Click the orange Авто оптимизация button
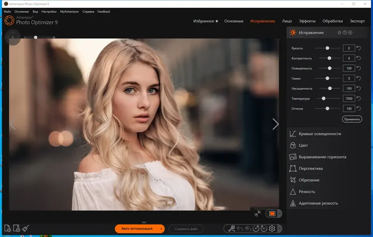 pyautogui.click(x=137, y=229)
